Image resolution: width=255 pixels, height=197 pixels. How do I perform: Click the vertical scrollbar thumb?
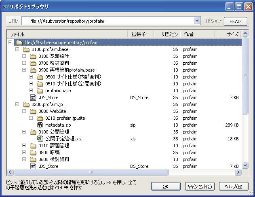(245, 76)
